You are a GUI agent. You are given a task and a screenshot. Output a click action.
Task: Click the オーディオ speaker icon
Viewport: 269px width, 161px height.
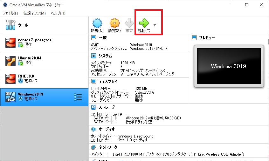93,129
